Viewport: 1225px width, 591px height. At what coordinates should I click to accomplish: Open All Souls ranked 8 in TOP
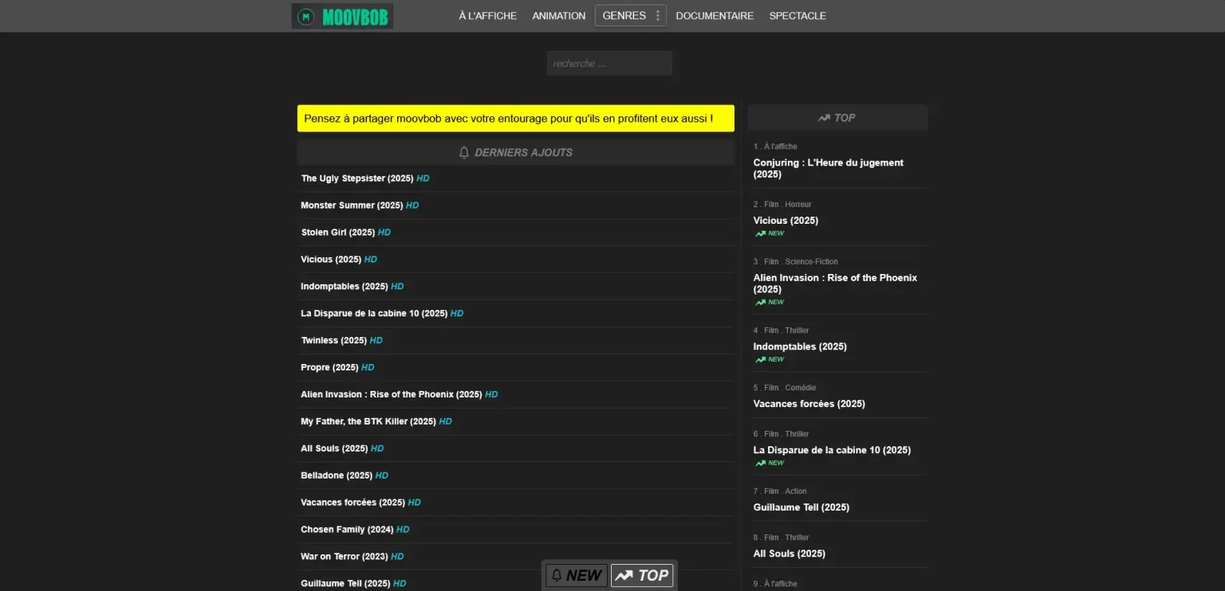[x=789, y=554]
